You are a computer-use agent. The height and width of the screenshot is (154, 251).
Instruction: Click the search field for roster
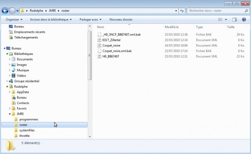pyautogui.click(x=218, y=11)
